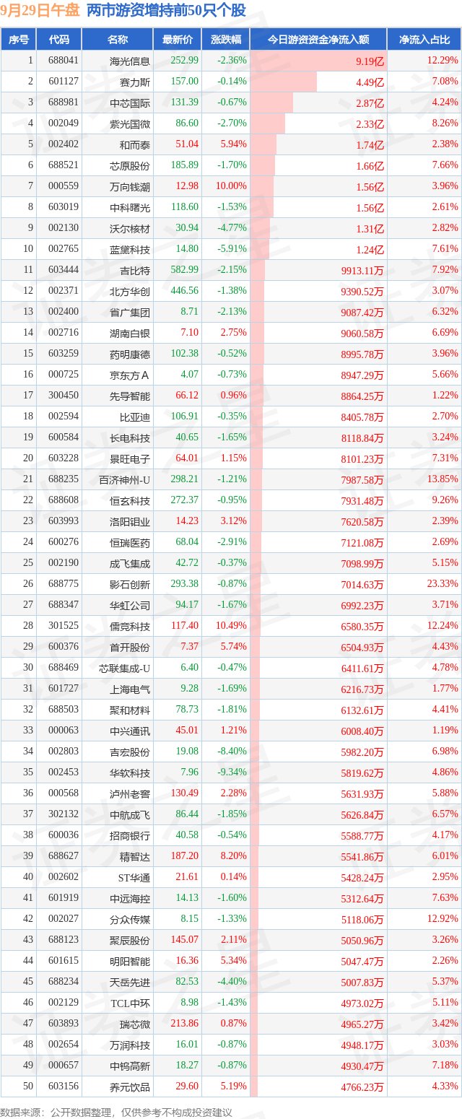Image resolution: width=462 pixels, height=1119 pixels.
Task: Click stock name 养元饮品
Action: coord(130,1087)
